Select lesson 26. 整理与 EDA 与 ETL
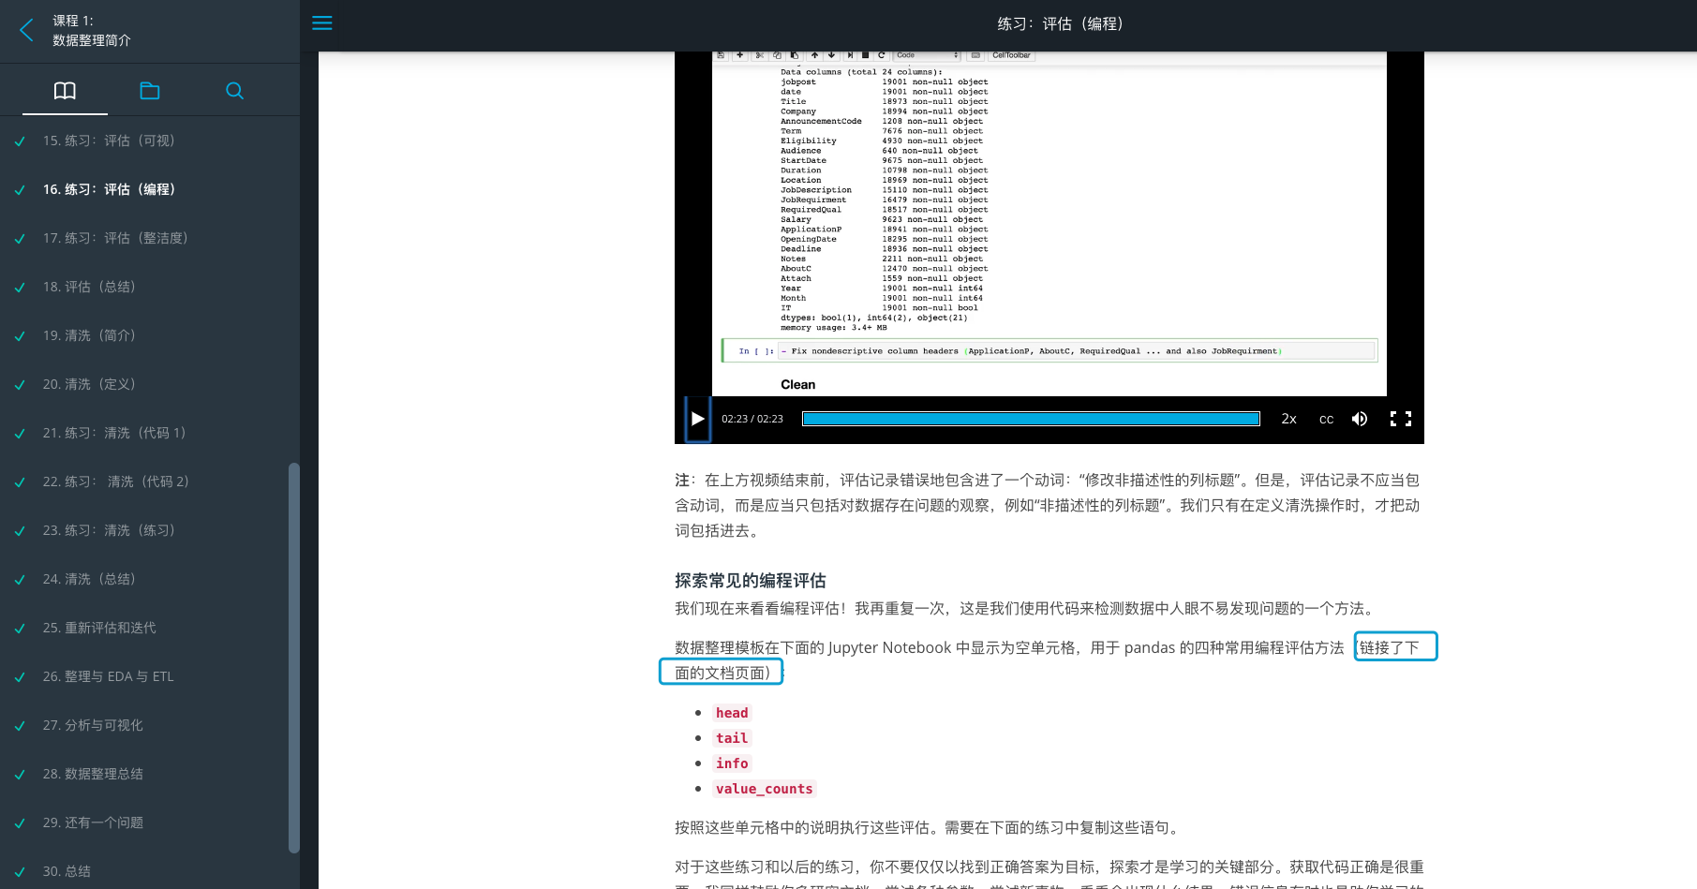This screenshot has height=889, width=1697. pos(109,676)
